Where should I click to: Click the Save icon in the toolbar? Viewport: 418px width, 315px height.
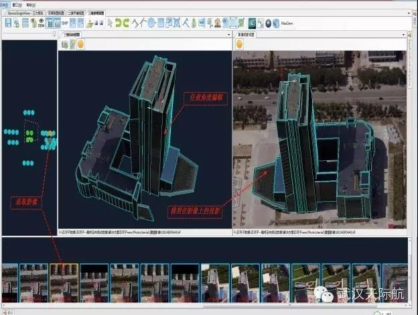pos(8,23)
